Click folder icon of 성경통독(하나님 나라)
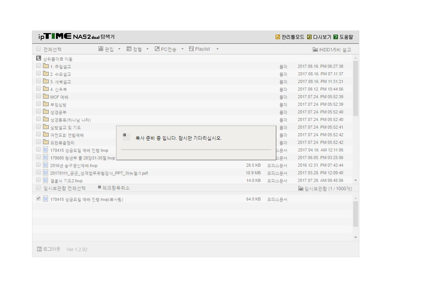Image resolution: width=427 pixels, height=302 pixels. tap(46, 119)
